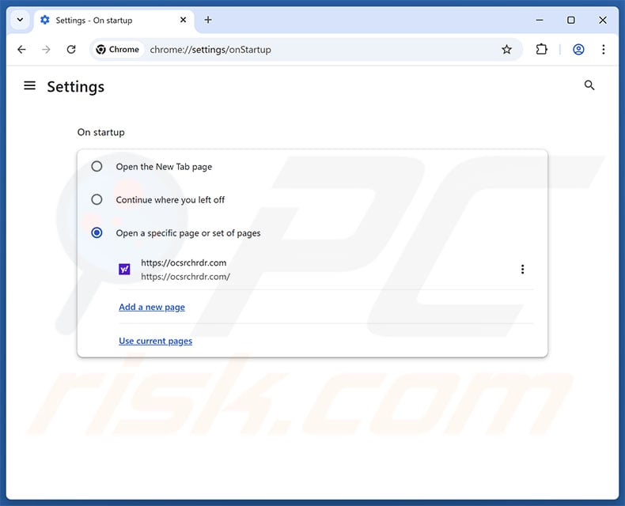Select Continue where you left off

click(x=97, y=199)
